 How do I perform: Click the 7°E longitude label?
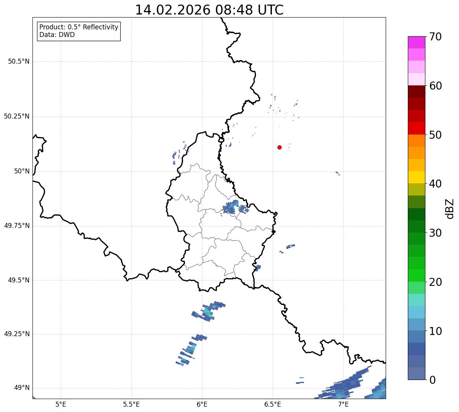click(343, 404)
